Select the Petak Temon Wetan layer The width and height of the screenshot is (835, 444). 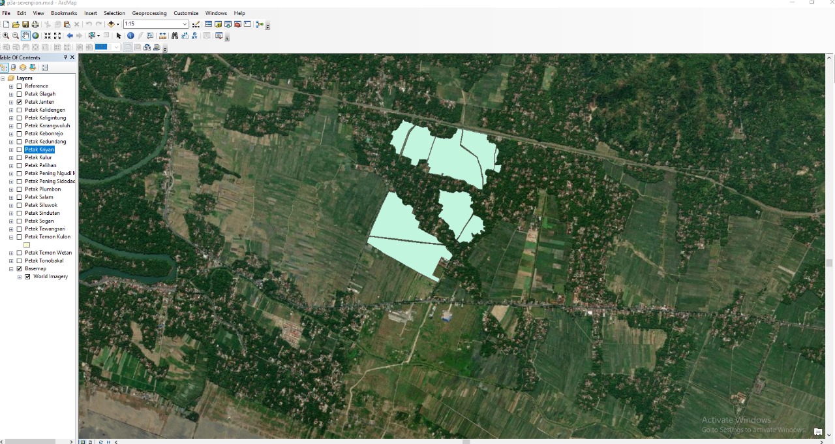tap(48, 253)
